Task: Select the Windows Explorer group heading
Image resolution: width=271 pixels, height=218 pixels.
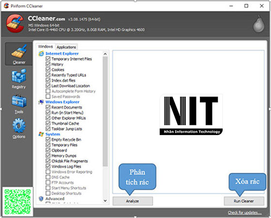Action: pyautogui.click(x=62, y=102)
